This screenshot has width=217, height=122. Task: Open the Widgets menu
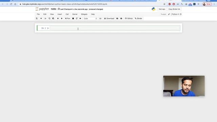click(84, 14)
